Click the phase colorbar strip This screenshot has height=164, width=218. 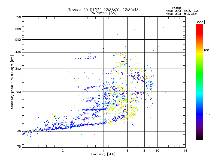(199, 81)
